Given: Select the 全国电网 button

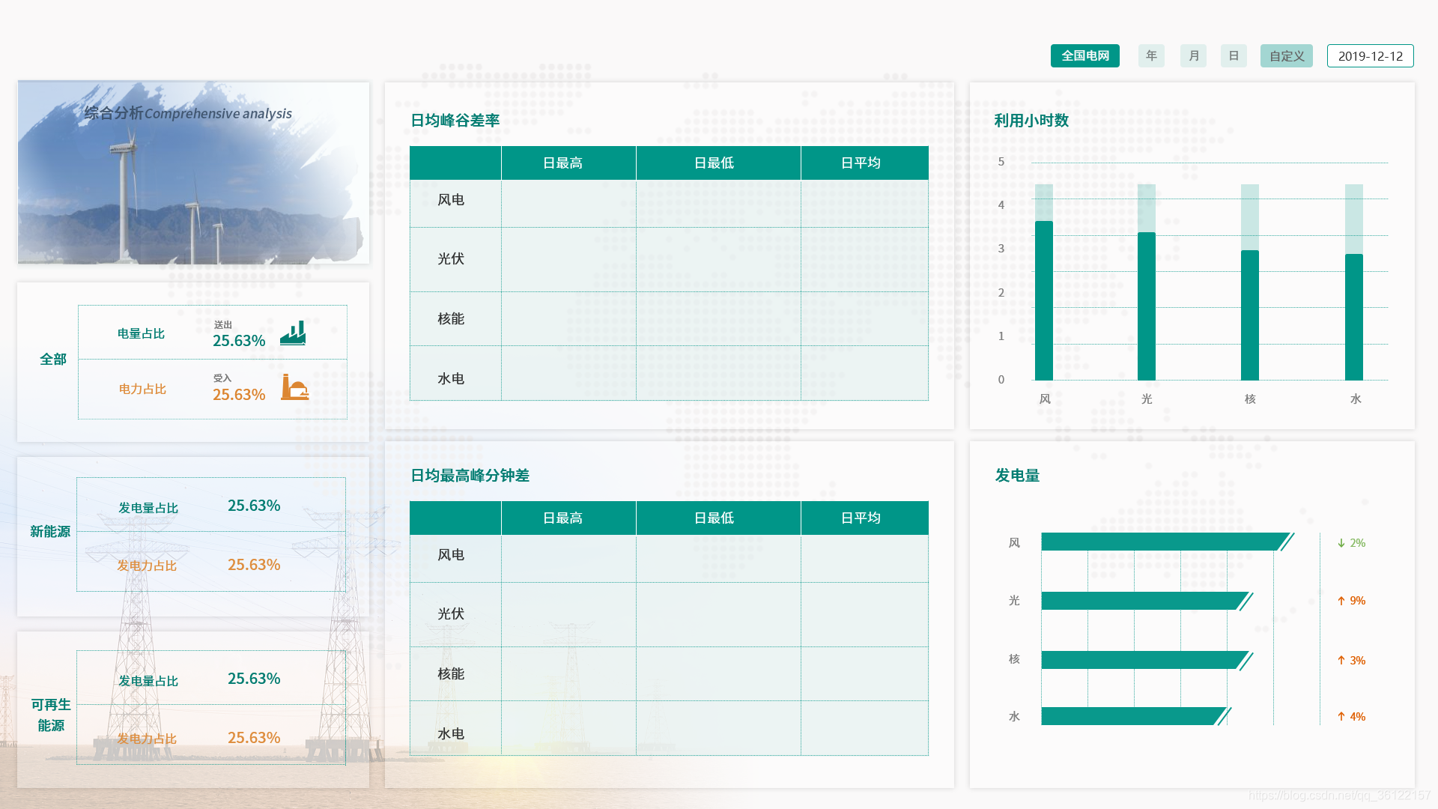Looking at the screenshot, I should click(1085, 56).
